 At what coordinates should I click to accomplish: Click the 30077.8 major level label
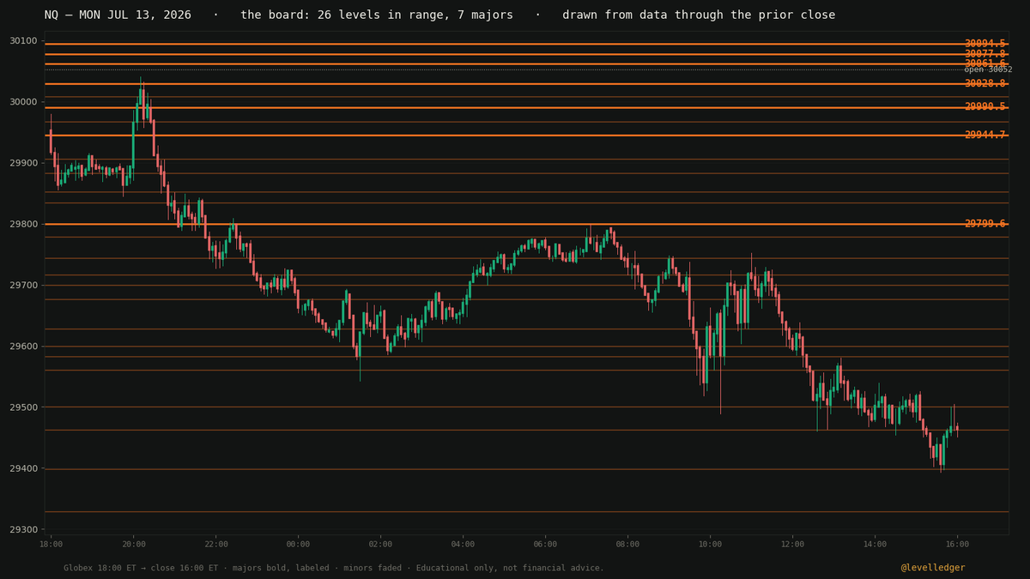(985, 54)
